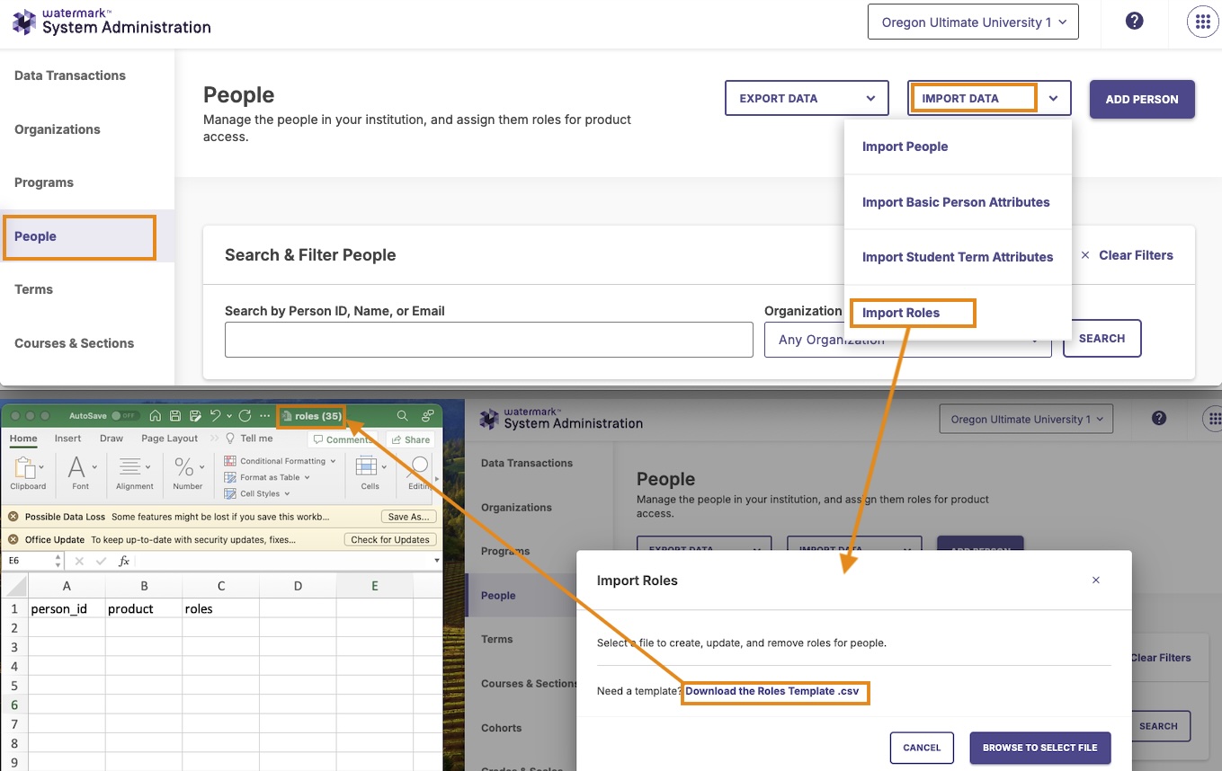Switch to the Excel Draw tab

click(x=111, y=439)
